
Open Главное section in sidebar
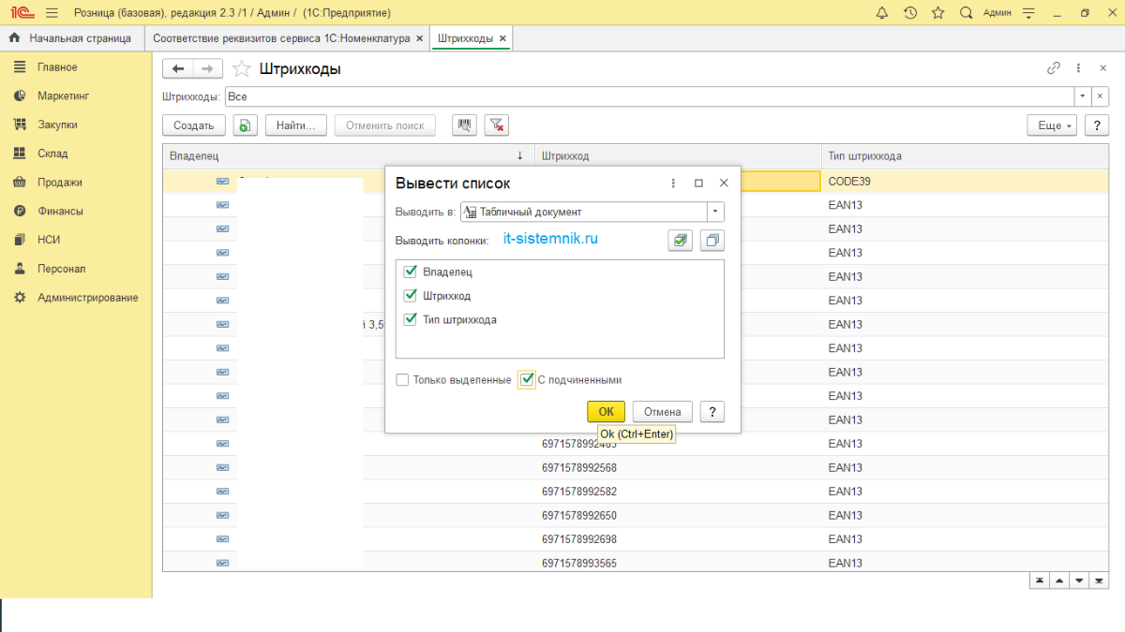(x=57, y=67)
